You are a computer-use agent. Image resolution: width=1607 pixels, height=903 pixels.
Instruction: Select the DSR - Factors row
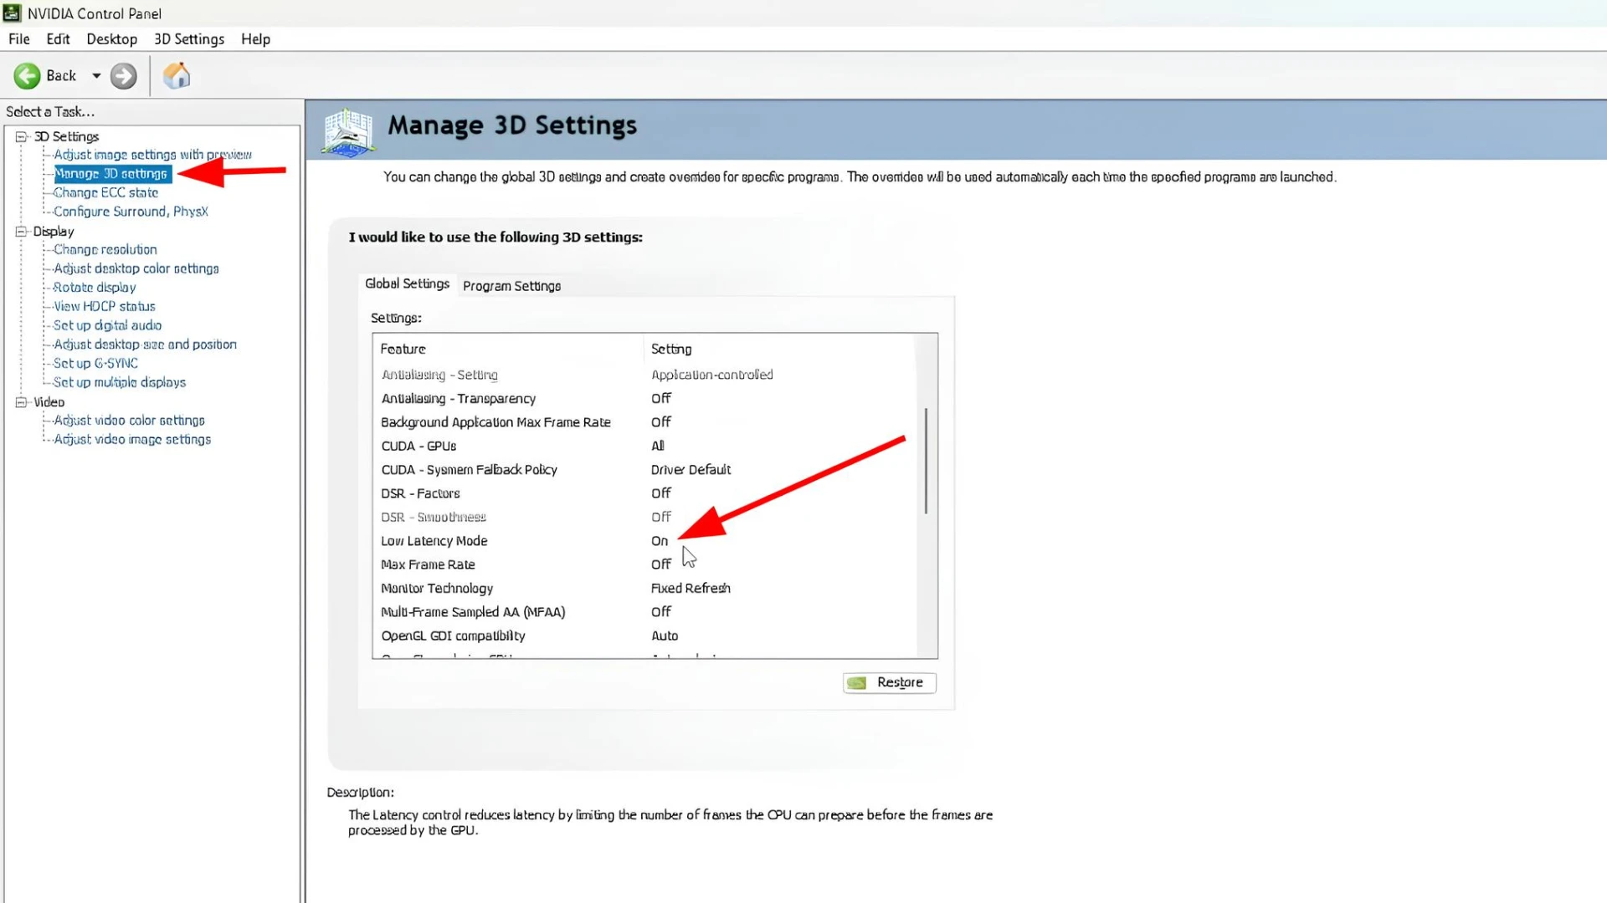pos(644,493)
